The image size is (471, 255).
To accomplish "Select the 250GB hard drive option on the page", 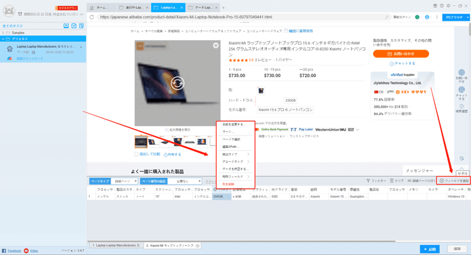I will pos(290,100).
